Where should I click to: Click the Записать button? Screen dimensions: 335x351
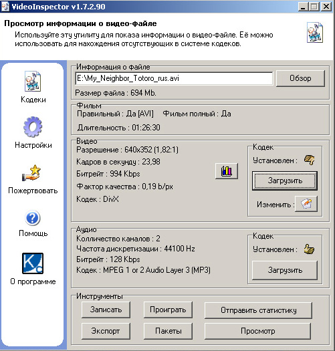click(x=106, y=310)
